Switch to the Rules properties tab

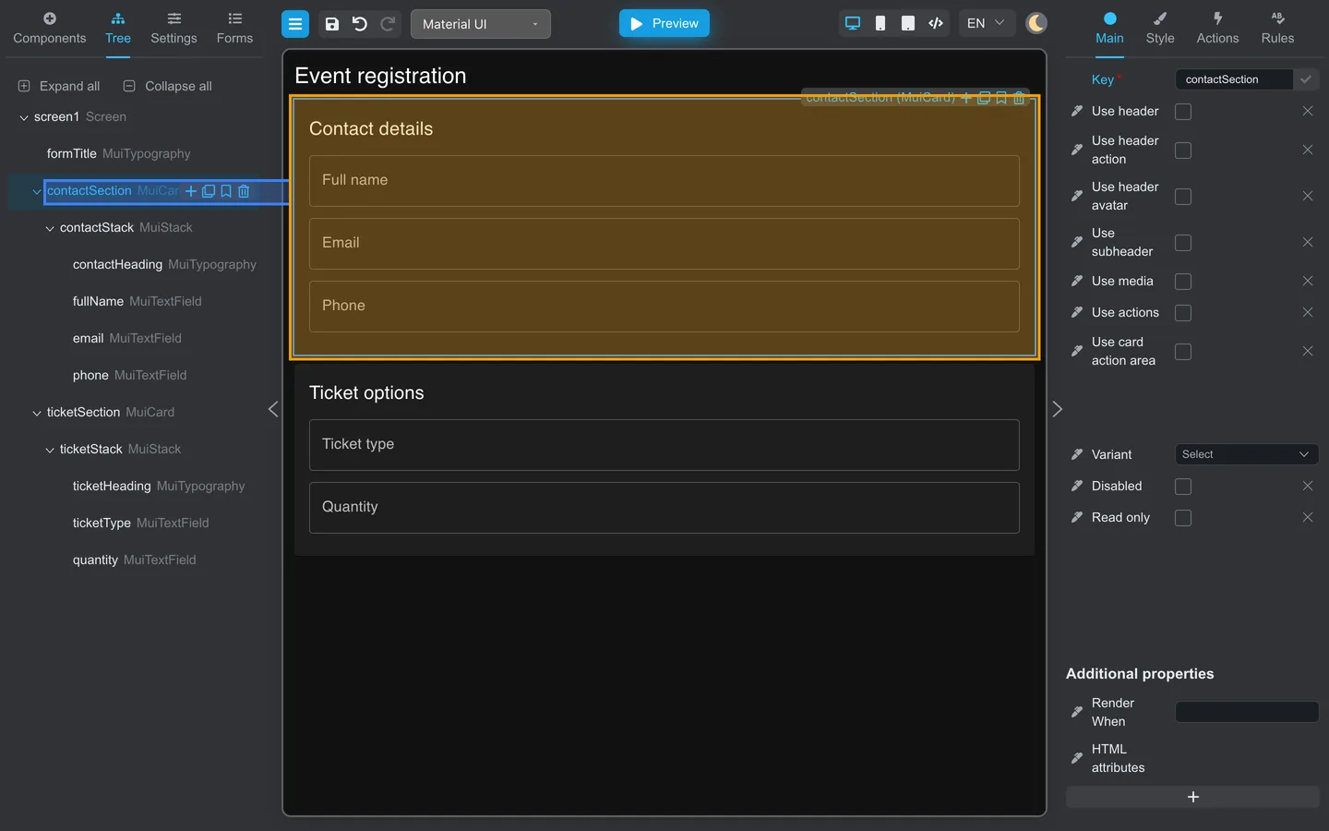[x=1277, y=29]
